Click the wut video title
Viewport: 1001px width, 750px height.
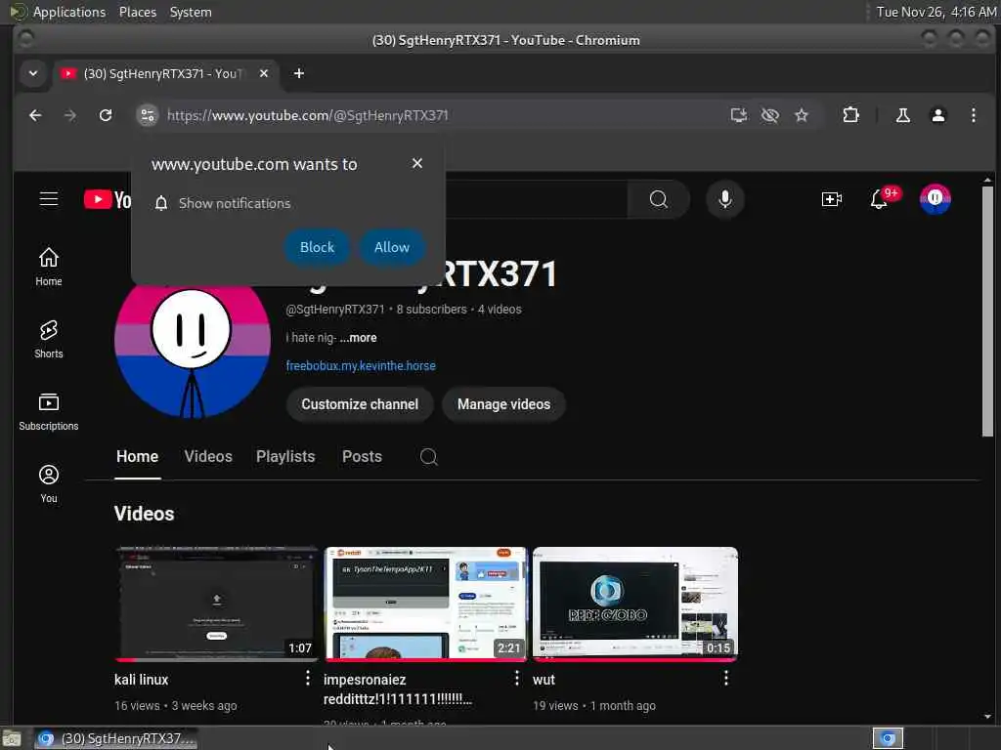[x=544, y=680]
